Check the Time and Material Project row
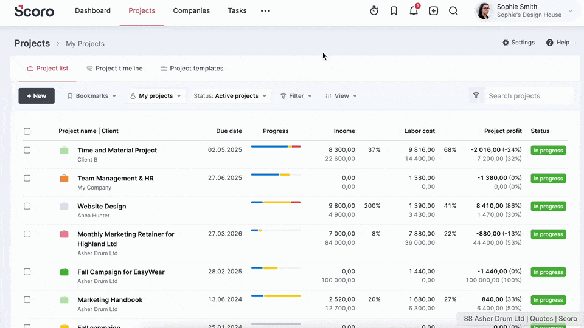 click(27, 150)
